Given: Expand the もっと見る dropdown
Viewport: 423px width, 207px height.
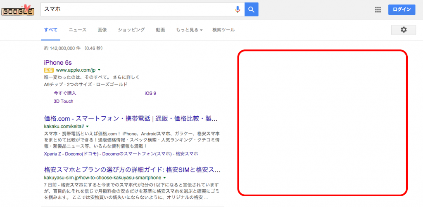Looking at the screenshot, I should coord(189,30).
